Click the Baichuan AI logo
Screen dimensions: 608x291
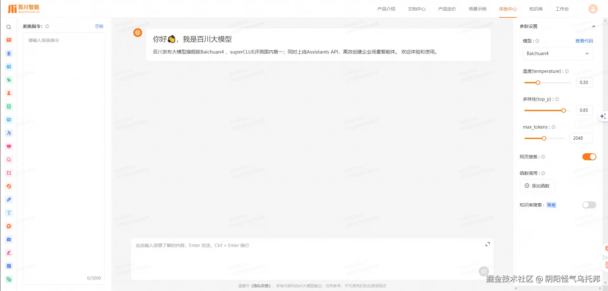(24, 9)
